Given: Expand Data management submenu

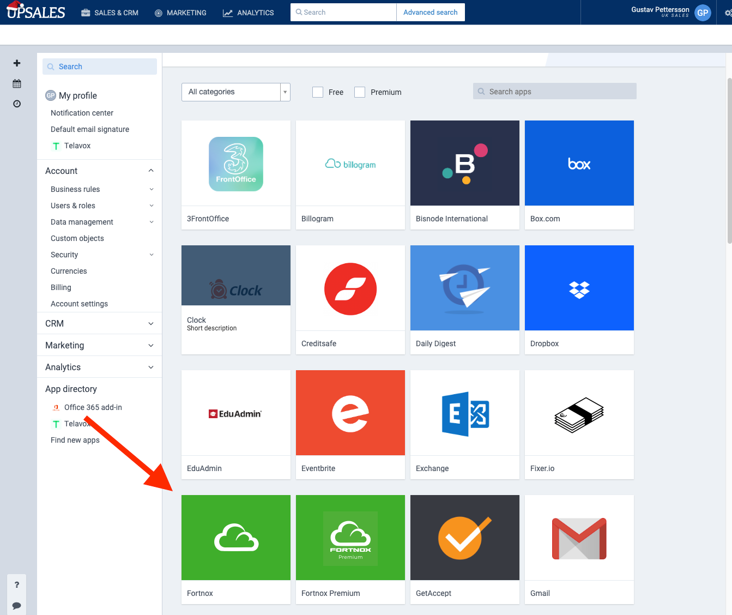Looking at the screenshot, I should click(152, 222).
